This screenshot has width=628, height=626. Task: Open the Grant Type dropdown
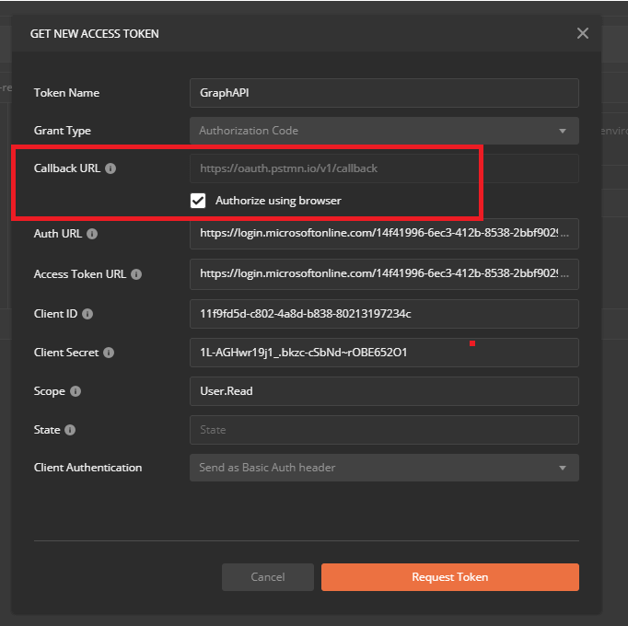point(383,131)
